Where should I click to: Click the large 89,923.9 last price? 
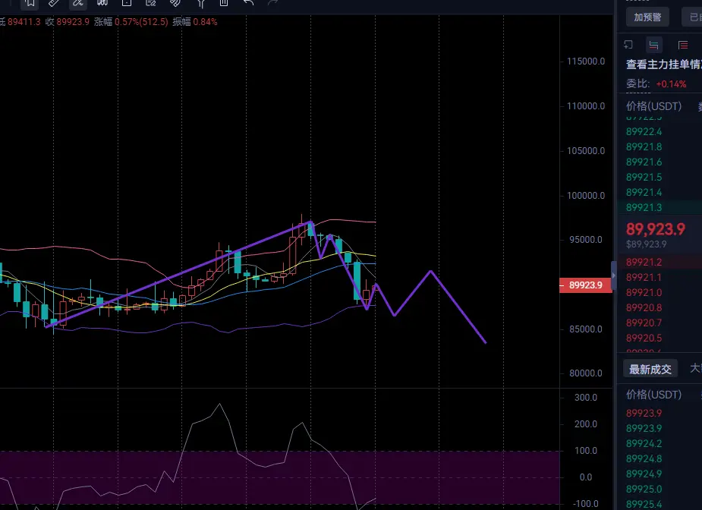[x=656, y=229]
